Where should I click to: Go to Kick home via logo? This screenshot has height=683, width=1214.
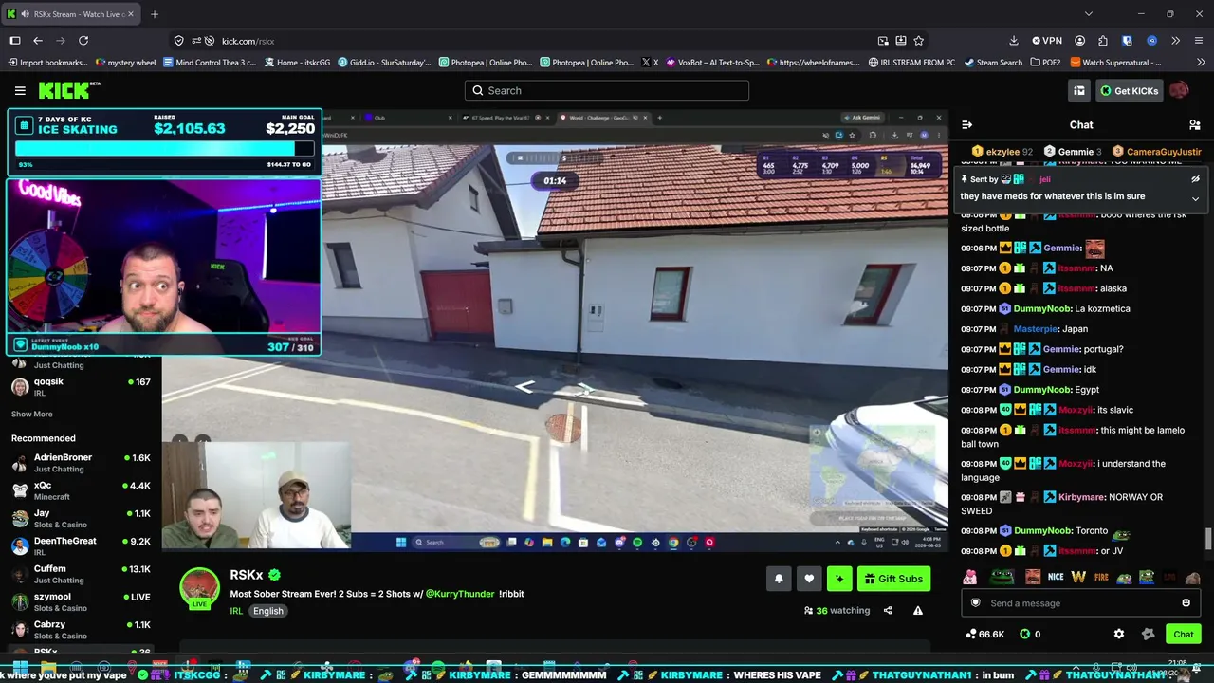[x=69, y=90]
